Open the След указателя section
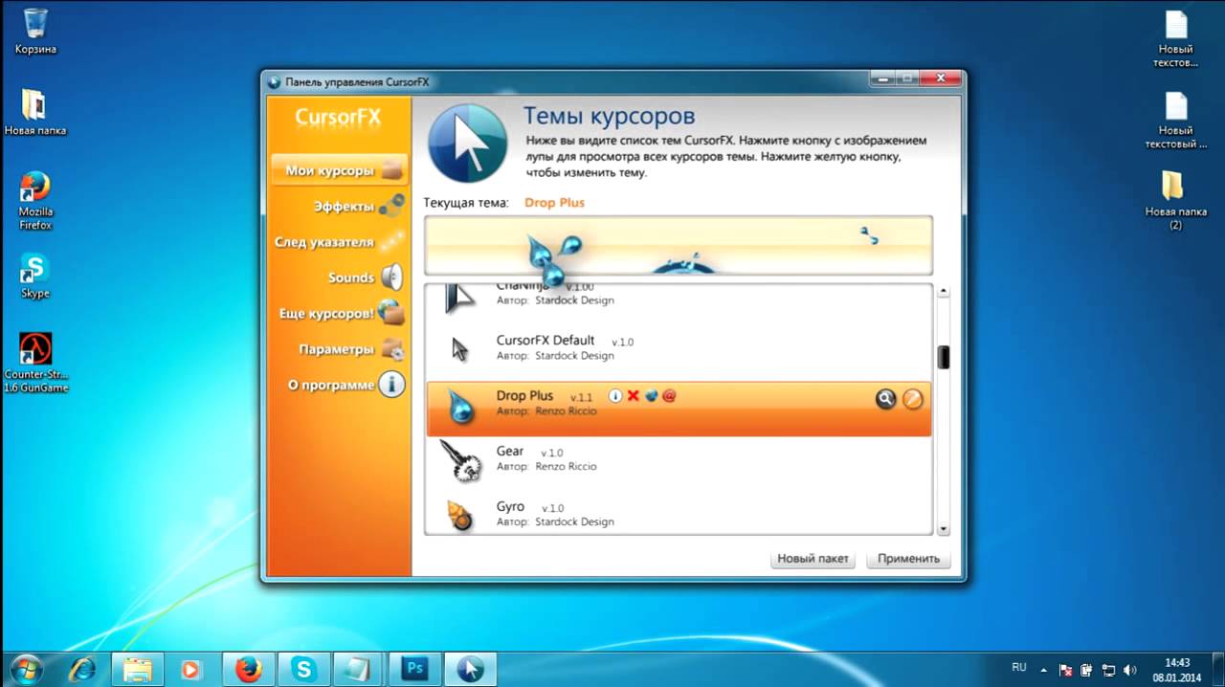Image resolution: width=1225 pixels, height=687 pixels. 339,242
